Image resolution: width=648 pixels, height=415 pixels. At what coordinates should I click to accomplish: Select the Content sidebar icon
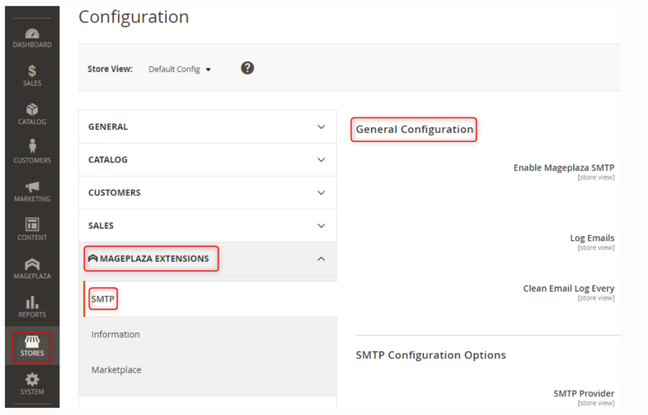(x=32, y=230)
